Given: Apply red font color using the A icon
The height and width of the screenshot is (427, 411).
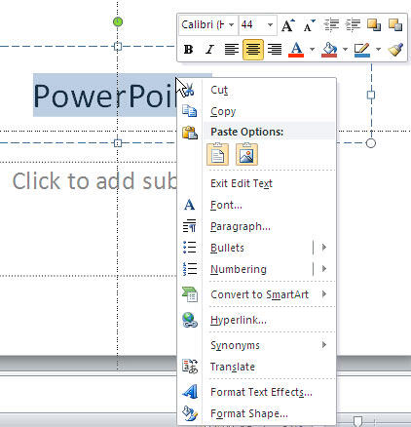Looking at the screenshot, I should [x=296, y=50].
